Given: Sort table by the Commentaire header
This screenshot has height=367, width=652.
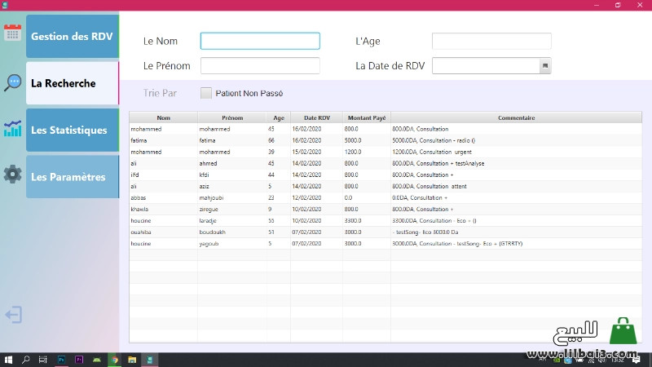Looking at the screenshot, I should pyautogui.click(x=517, y=117).
